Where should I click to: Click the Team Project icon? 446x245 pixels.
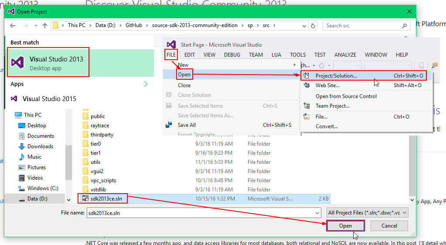tap(306, 105)
